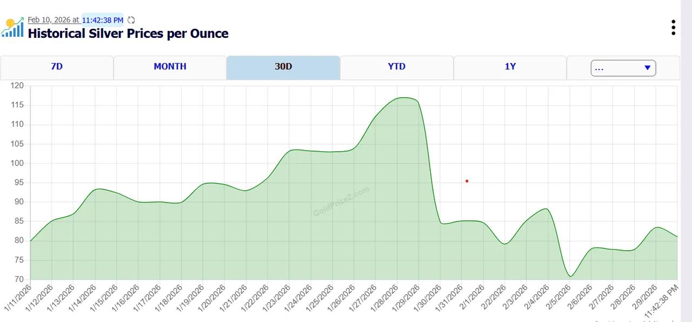This screenshot has width=692, height=322.
Task: Open the '...' range dropdown
Action: tap(623, 68)
